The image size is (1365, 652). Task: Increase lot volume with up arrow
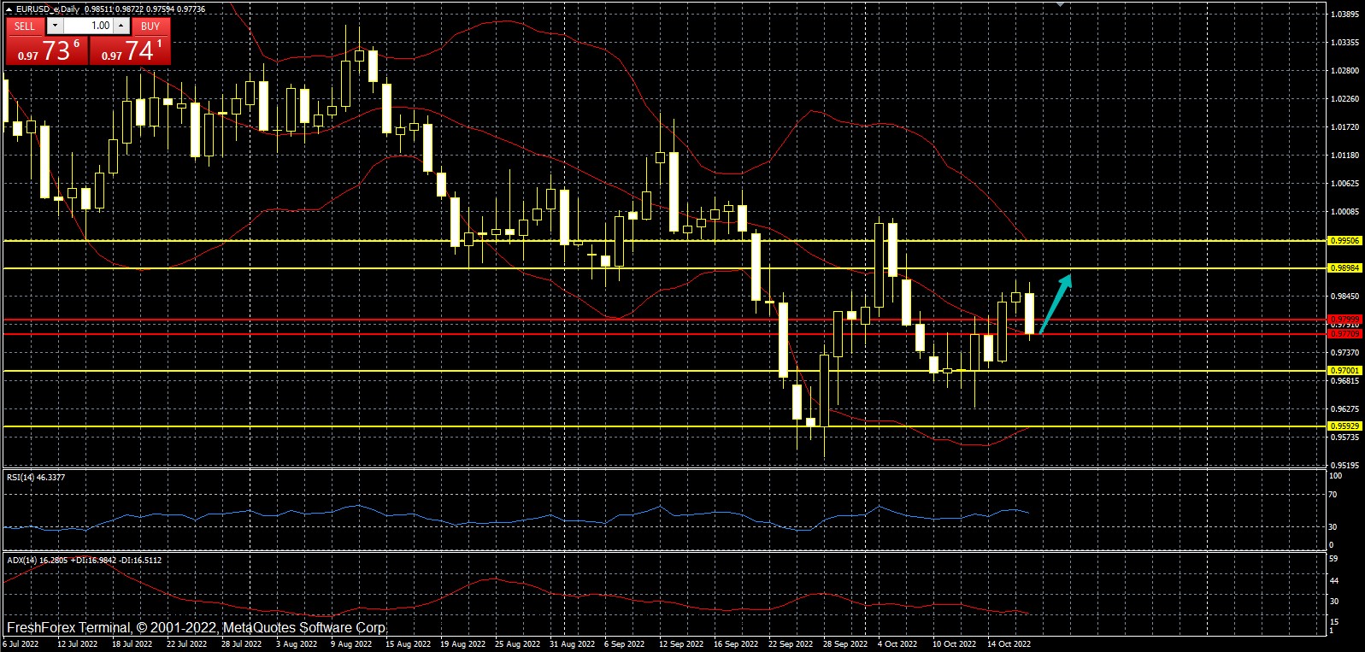[x=121, y=26]
